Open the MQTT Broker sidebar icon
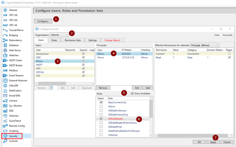The width and height of the screenshot is (236, 147). coord(5,65)
